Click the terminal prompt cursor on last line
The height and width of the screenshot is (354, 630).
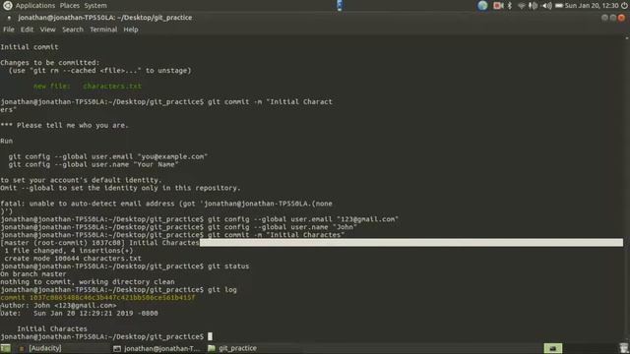tap(210, 336)
